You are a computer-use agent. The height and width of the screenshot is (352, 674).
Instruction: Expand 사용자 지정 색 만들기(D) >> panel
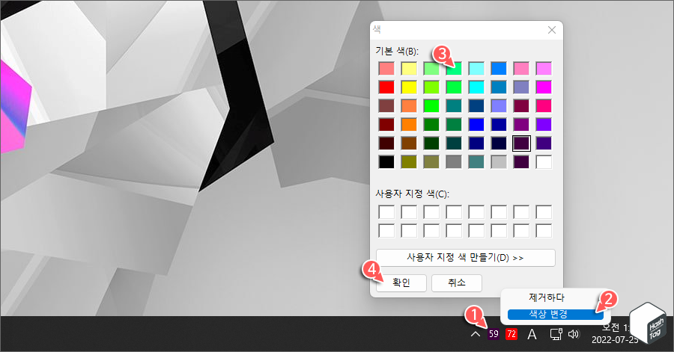[x=466, y=258]
